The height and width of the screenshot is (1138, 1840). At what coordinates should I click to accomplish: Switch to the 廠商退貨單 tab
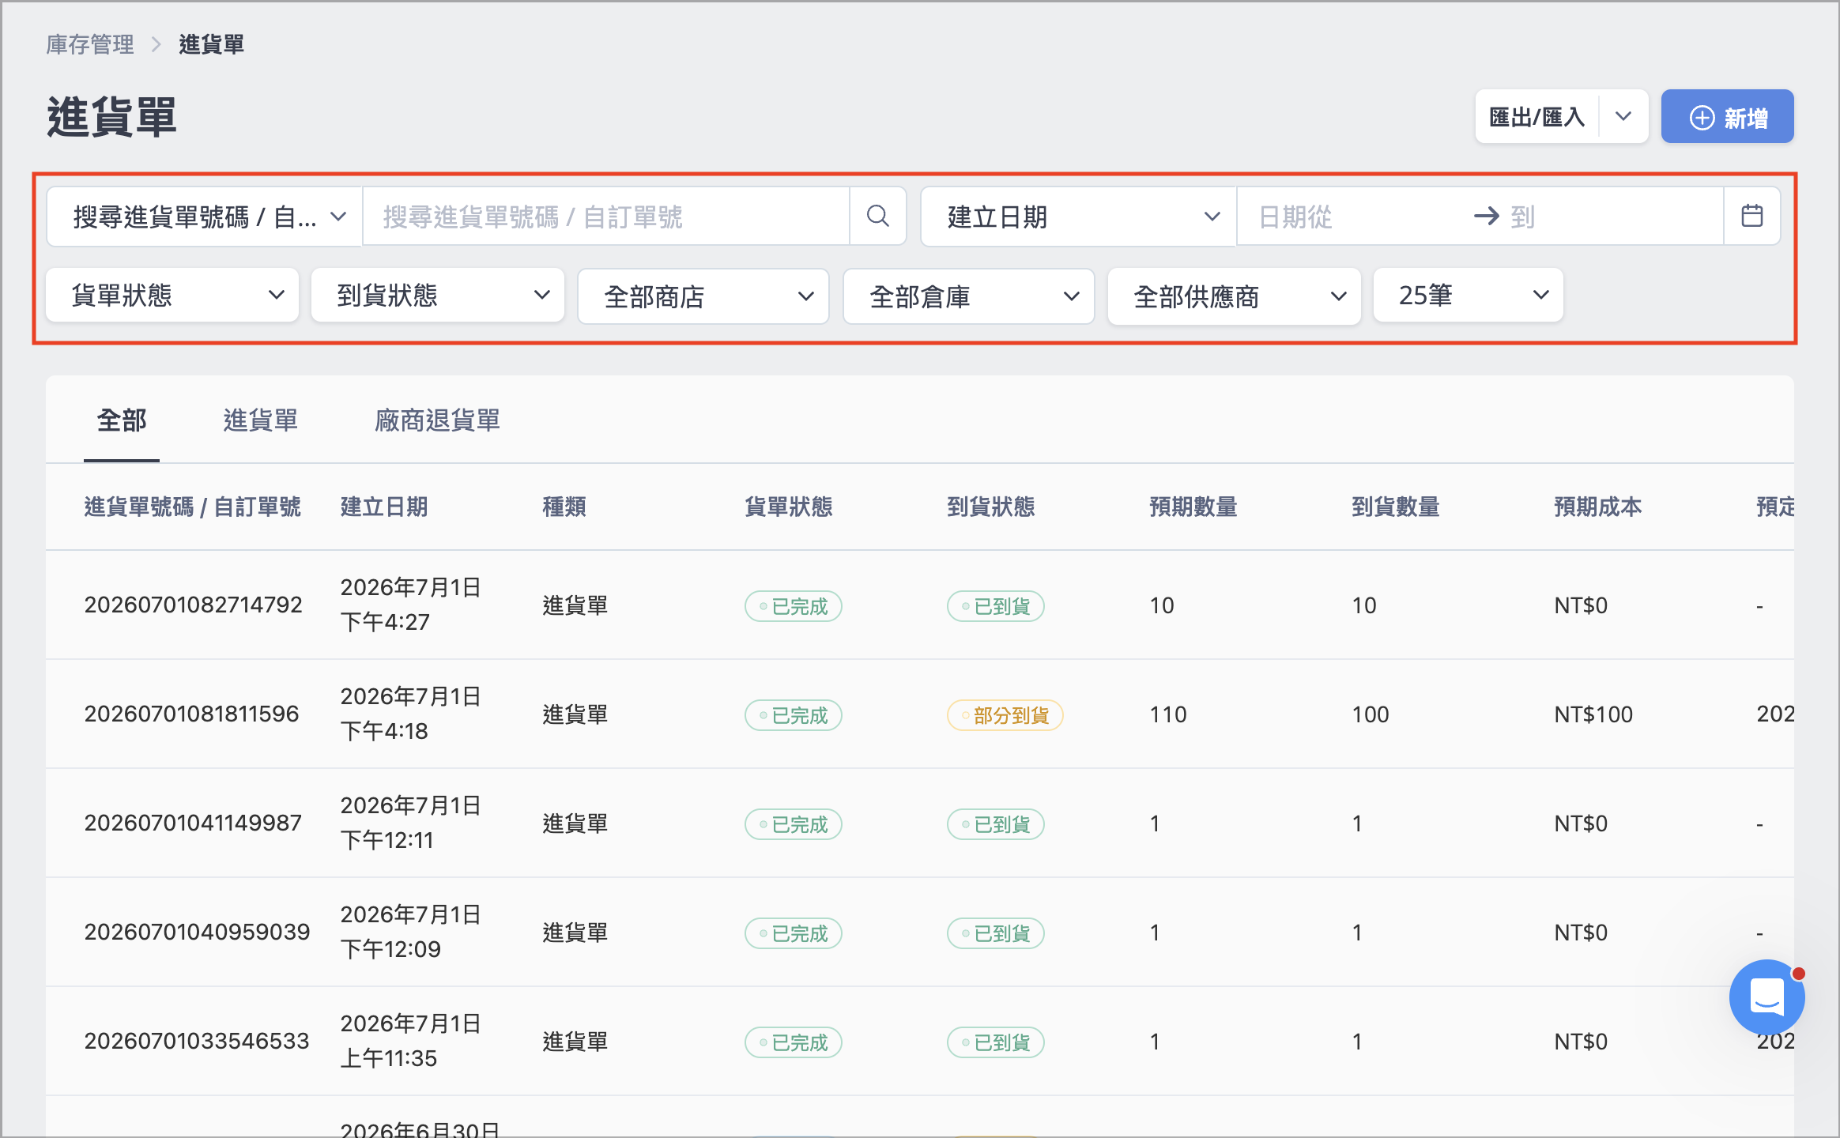click(437, 420)
